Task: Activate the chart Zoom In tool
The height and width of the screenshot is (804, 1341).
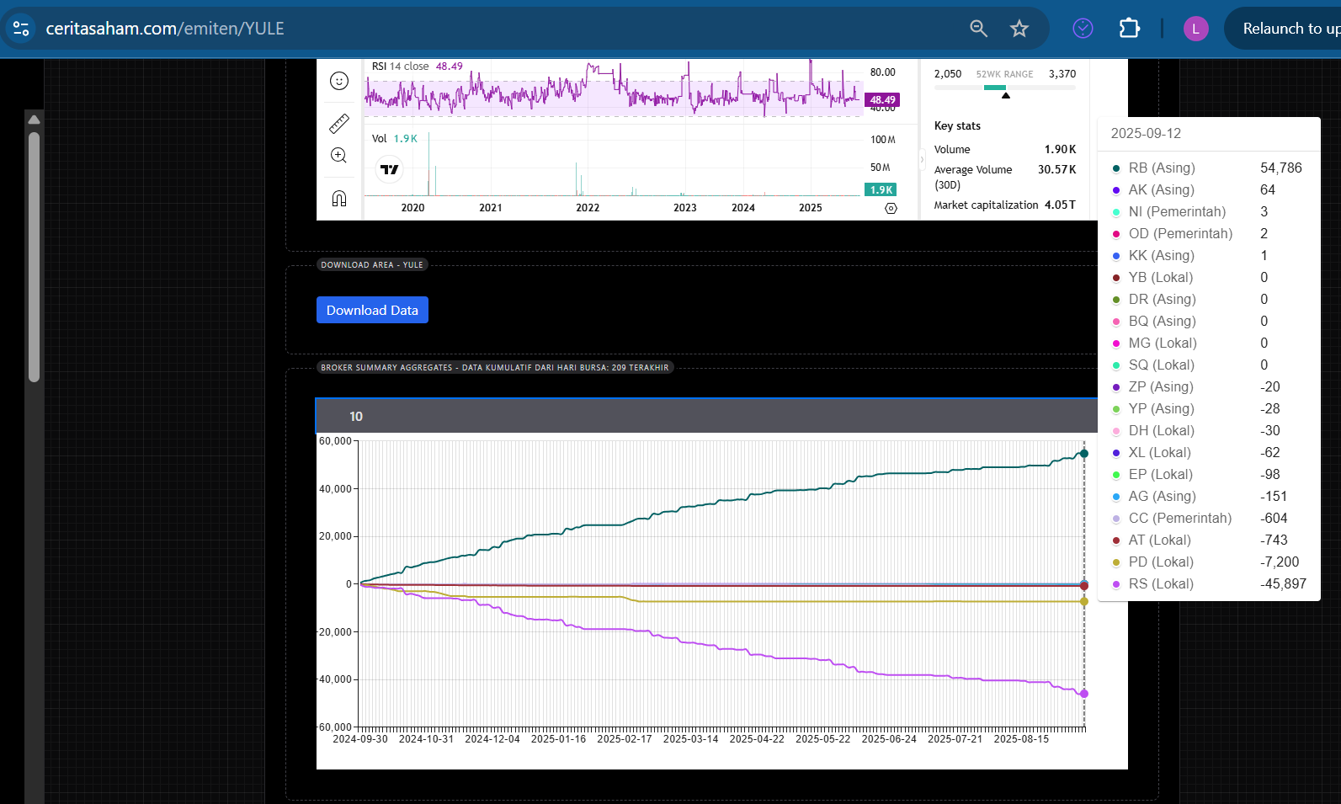Action: point(339,156)
